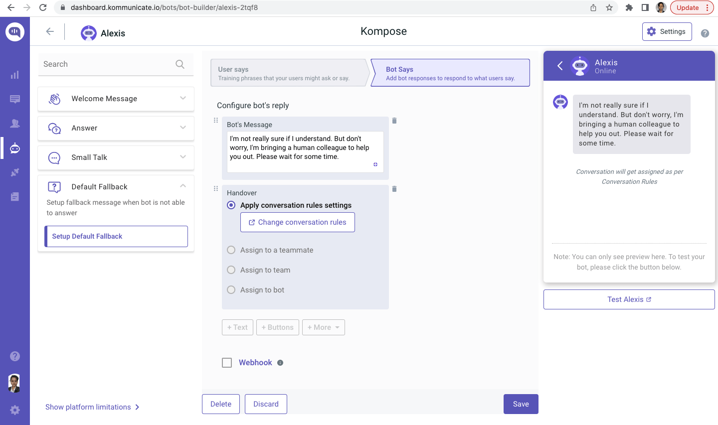Open the + More dropdown
This screenshot has width=718, height=425.
pyautogui.click(x=324, y=327)
